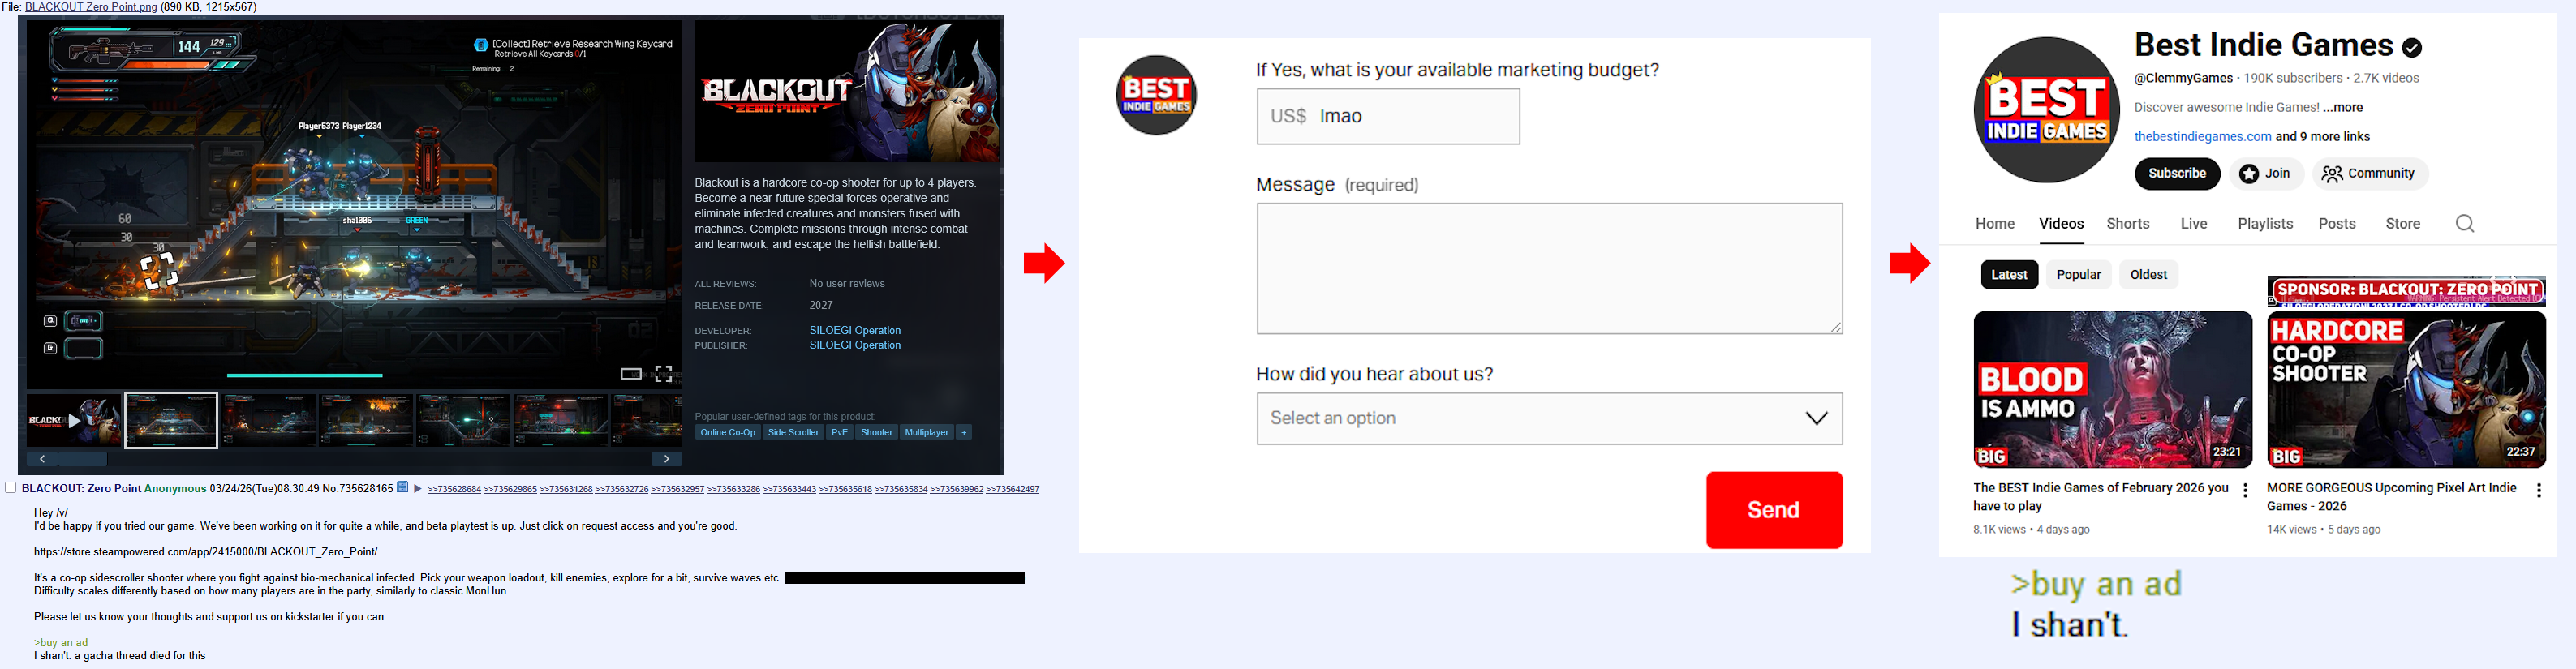2576x669 pixels.
Task: Click the Shooter tag
Action: pyautogui.click(x=876, y=433)
